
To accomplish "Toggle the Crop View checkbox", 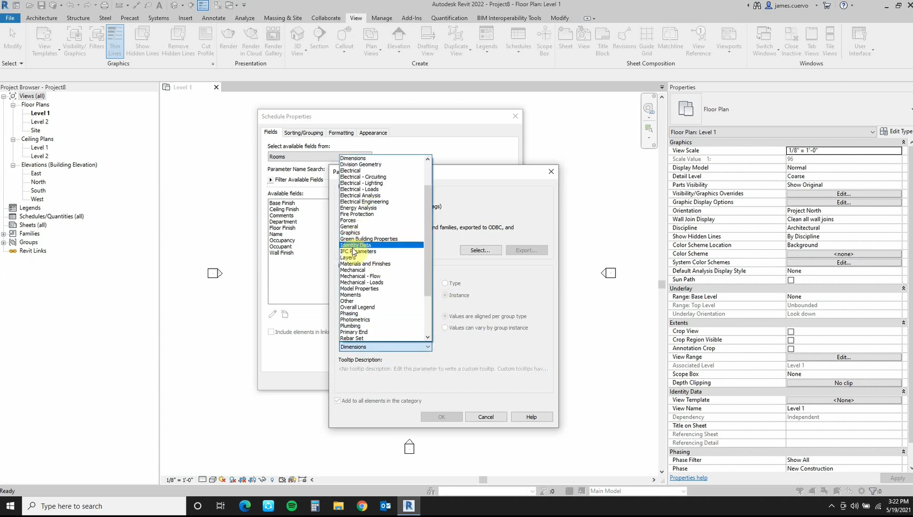I will [791, 332].
